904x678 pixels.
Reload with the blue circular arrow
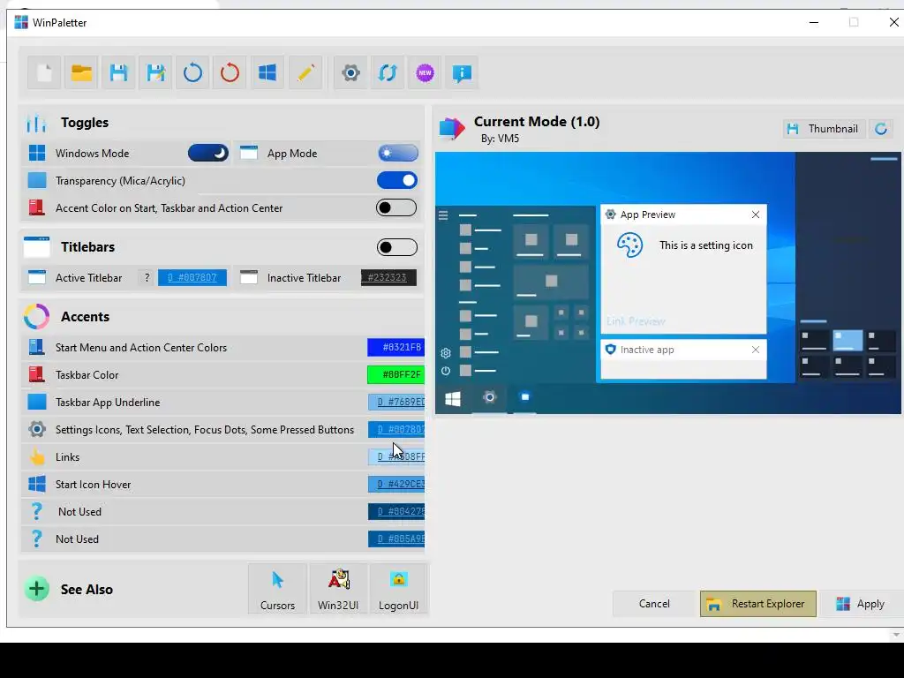tap(192, 73)
